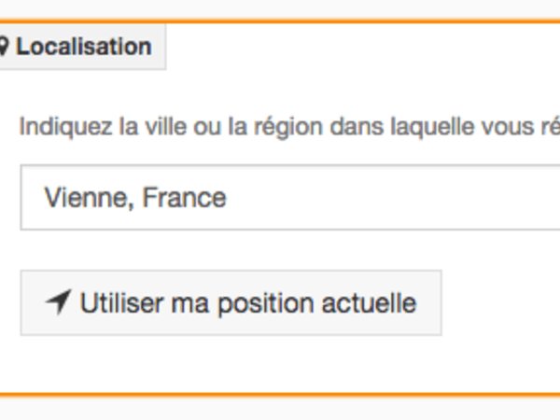The image size is (560, 420).
Task: Click the navigation arrow icon on position button
Action: pyautogui.click(x=59, y=302)
